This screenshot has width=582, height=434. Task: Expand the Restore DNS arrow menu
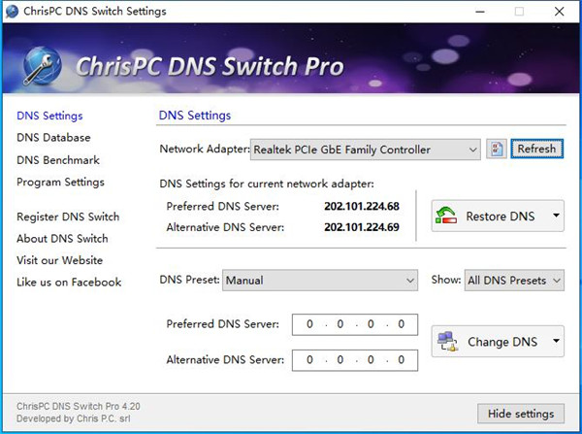[556, 216]
